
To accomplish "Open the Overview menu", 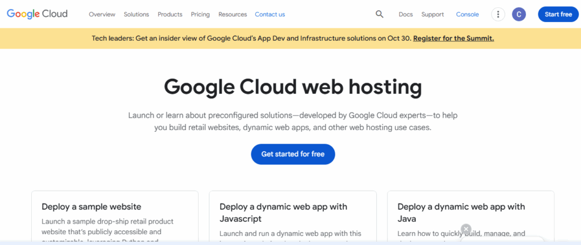I will pyautogui.click(x=102, y=14).
